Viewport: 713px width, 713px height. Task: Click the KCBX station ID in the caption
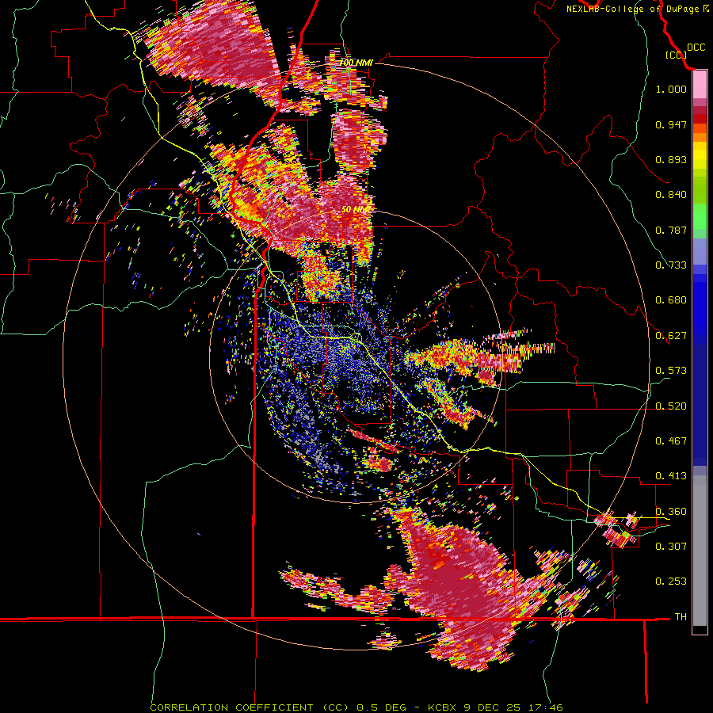[442, 707]
